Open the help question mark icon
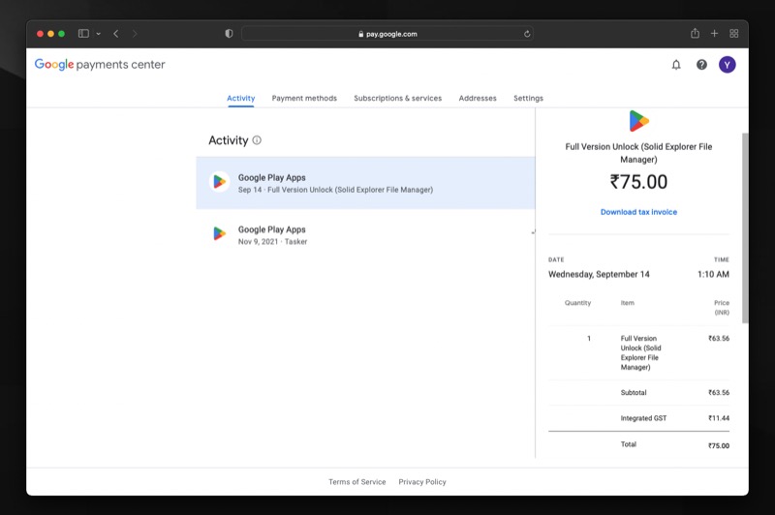 click(x=701, y=65)
